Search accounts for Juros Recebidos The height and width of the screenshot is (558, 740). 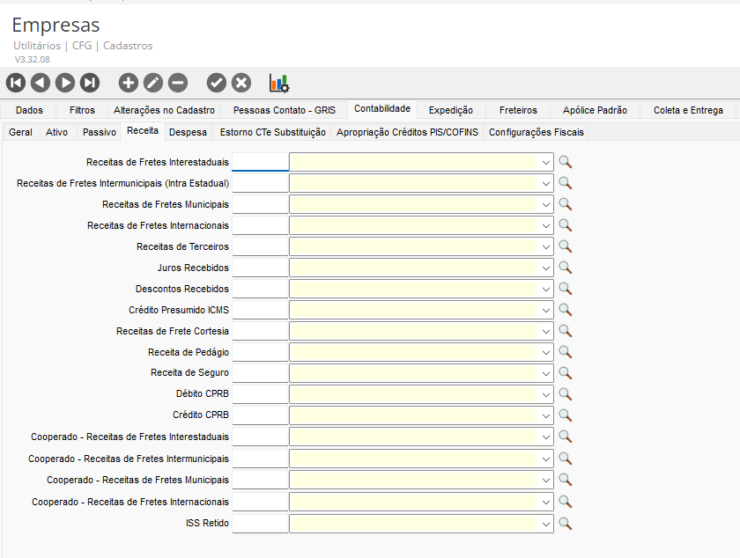click(566, 268)
